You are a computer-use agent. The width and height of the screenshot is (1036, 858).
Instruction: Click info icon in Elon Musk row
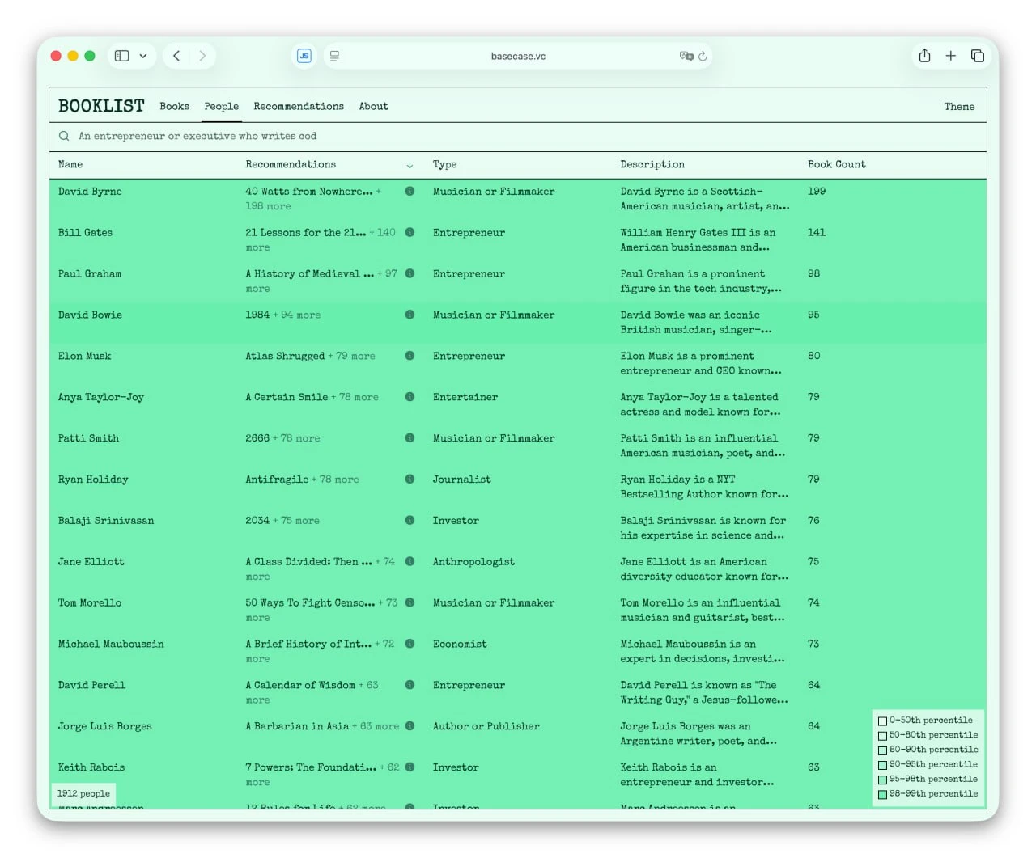click(410, 356)
